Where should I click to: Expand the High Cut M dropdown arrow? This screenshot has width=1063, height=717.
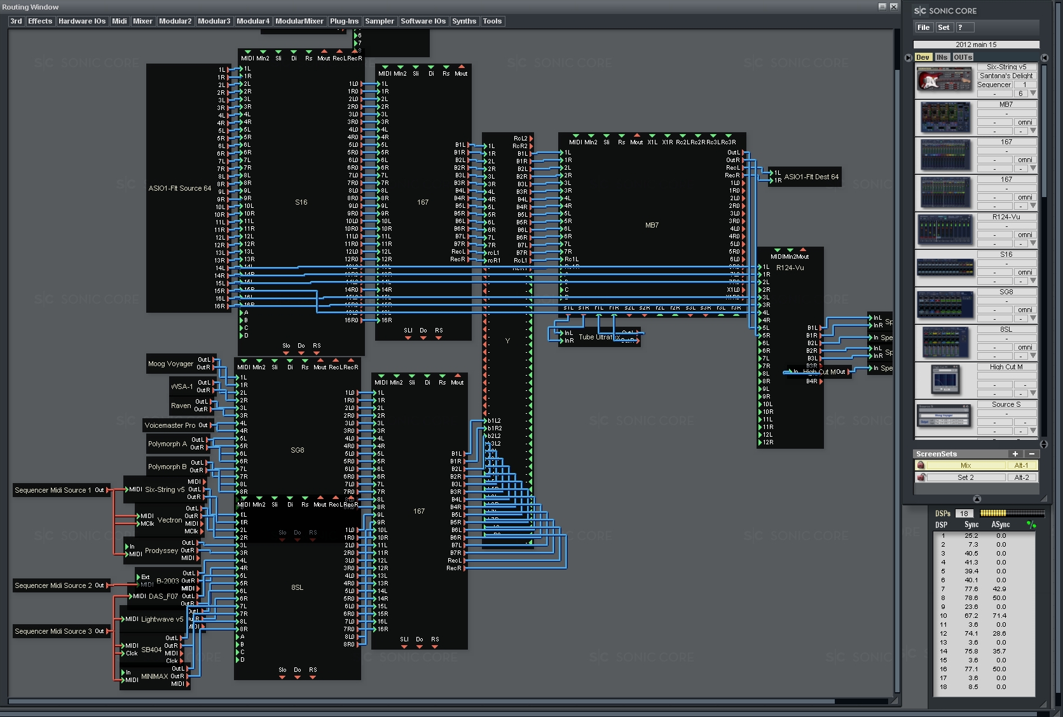1033,393
